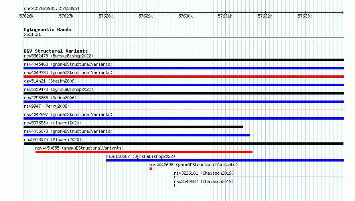The image size is (355, 201).
Task: Select the blue nsv6138687 variant bar
Action: [x=225, y=160]
